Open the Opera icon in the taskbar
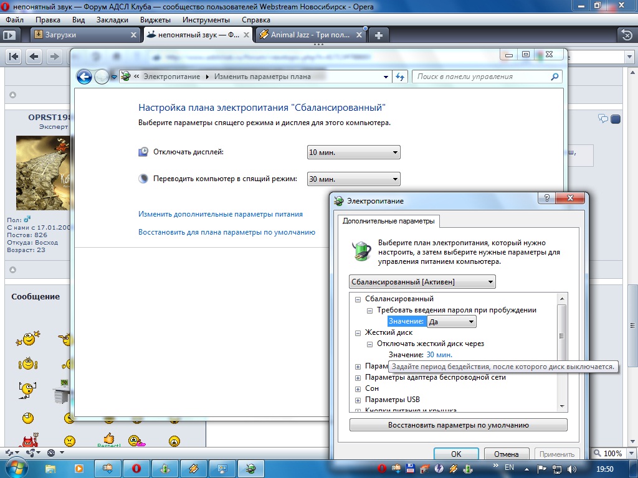The image size is (638, 478). pos(136,468)
